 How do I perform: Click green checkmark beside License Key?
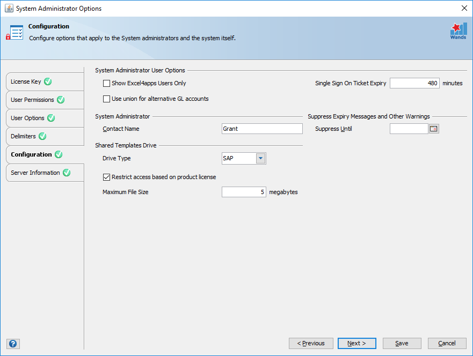[x=48, y=81]
